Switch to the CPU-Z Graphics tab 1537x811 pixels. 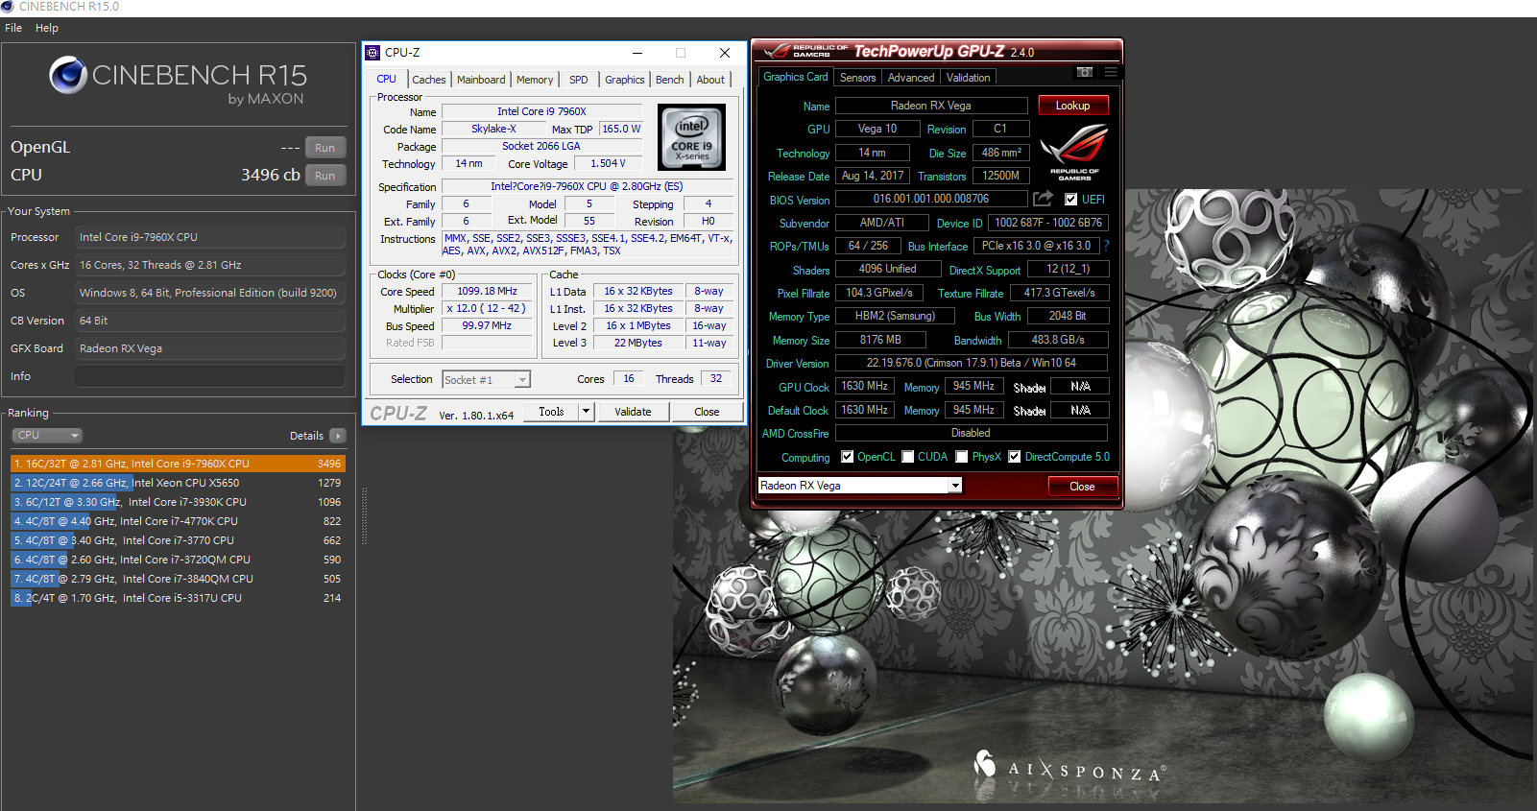click(625, 80)
